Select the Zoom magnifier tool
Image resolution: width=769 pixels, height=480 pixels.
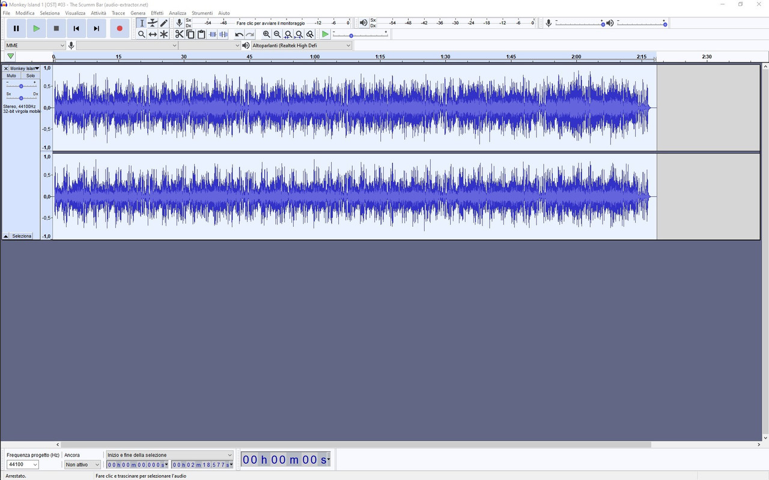142,34
